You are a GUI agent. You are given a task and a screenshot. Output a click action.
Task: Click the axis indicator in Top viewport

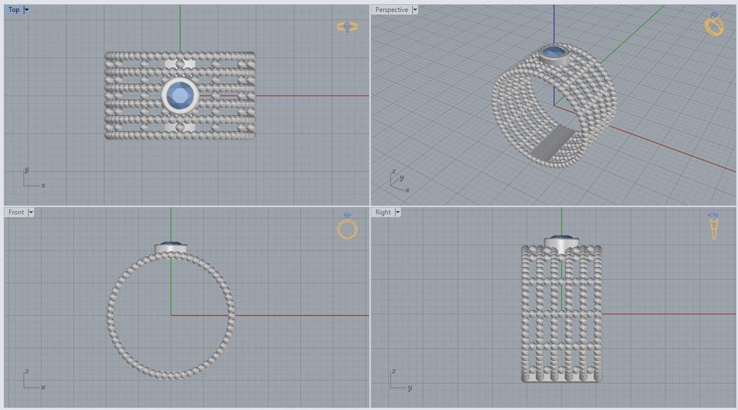(x=34, y=177)
